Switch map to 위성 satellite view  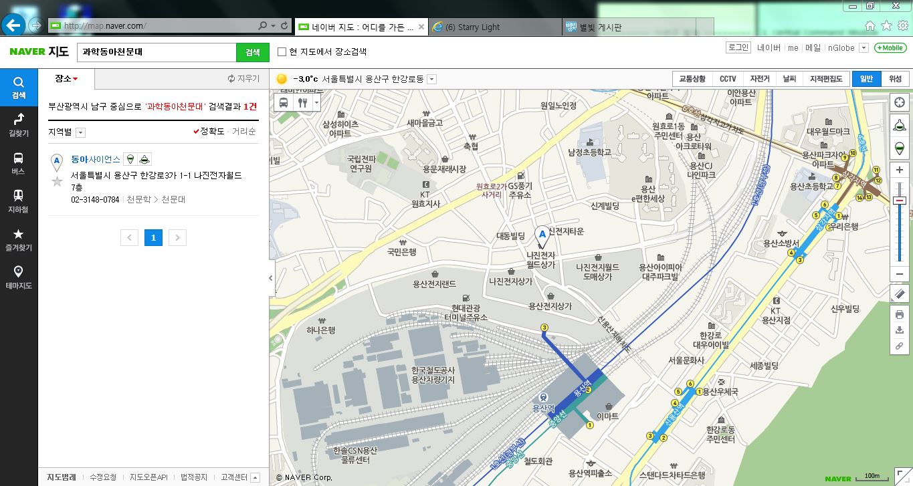coord(895,79)
